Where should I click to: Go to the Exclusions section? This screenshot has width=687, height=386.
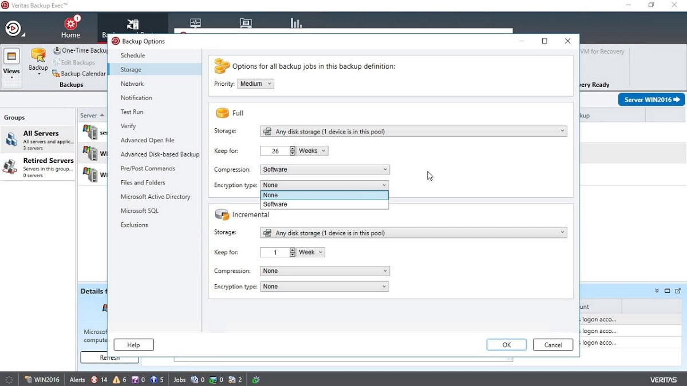(135, 225)
